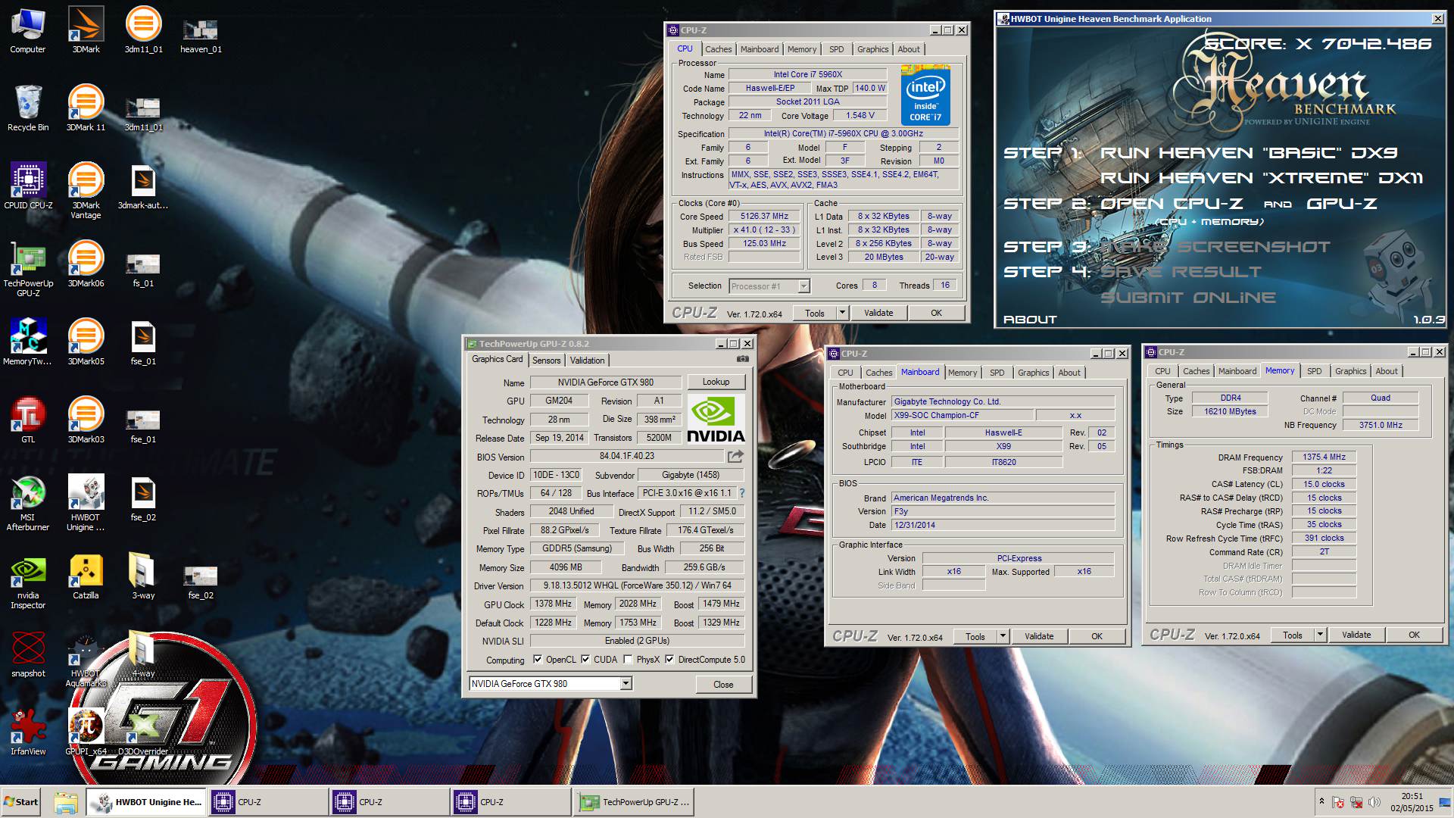Open the GTL desktop shortcut
Viewport: 1454px width, 818px height.
click(x=28, y=421)
